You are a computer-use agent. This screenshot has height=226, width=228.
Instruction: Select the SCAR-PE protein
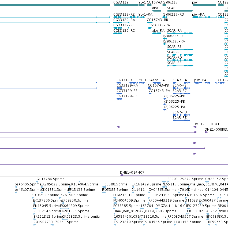tap(181, 120)
